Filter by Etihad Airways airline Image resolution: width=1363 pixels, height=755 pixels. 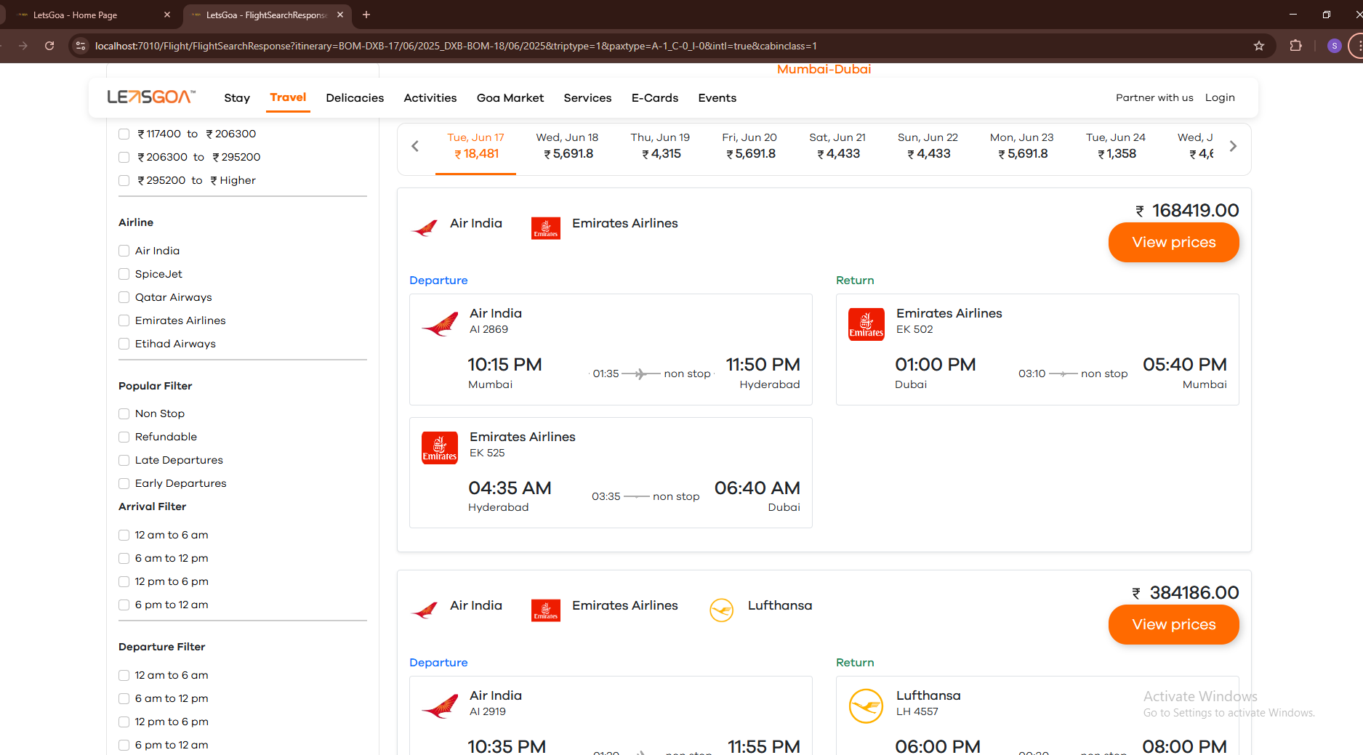click(x=124, y=344)
